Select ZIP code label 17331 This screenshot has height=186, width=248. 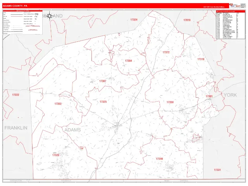click(217, 170)
